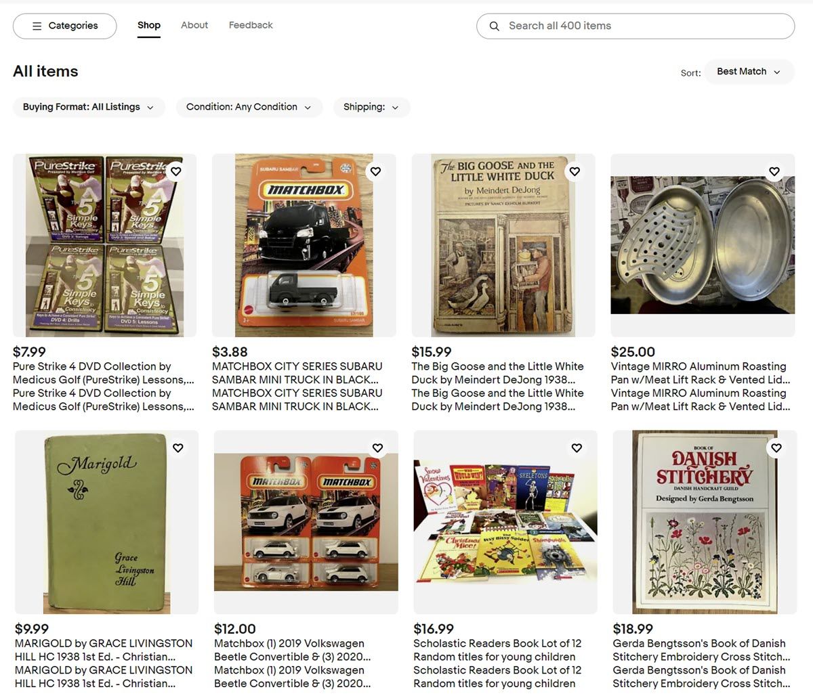Screen dimensions: 813x700
Task: Open Condition: Any Condition filter
Action: tap(249, 107)
